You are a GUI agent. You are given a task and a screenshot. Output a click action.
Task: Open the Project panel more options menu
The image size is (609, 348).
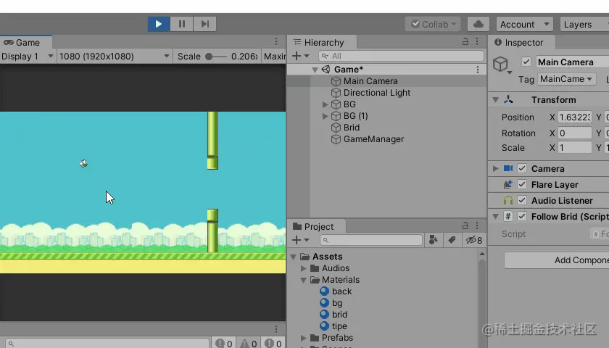(477, 225)
